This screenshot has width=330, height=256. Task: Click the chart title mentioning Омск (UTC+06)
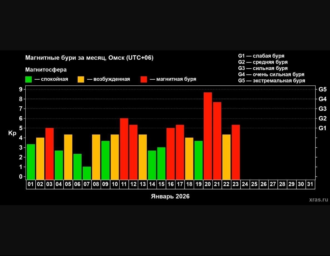[89, 58]
